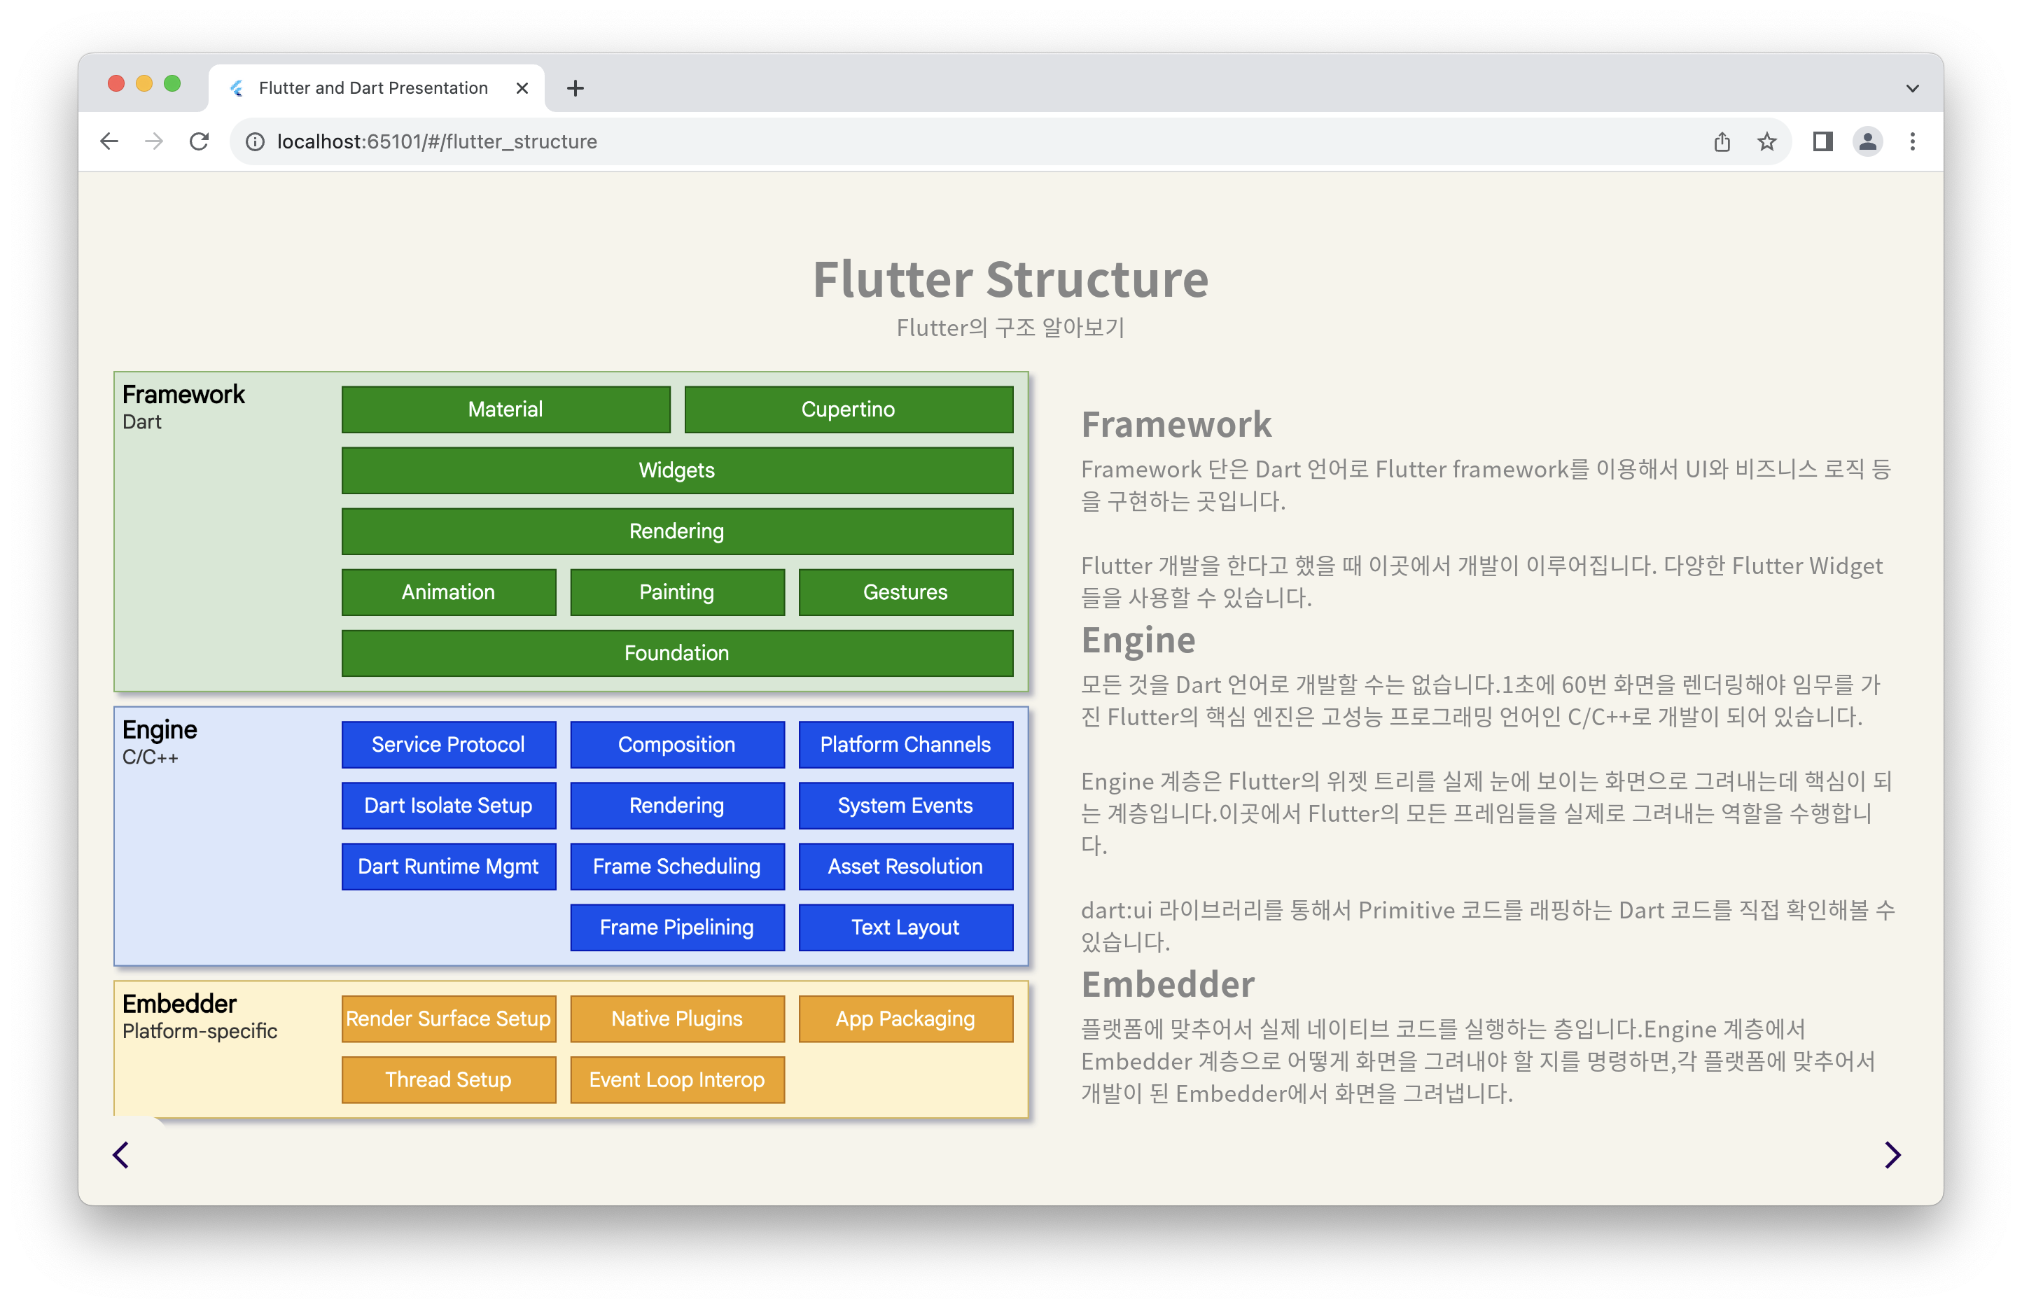
Task: Open the Chrome three-dot menu
Action: click(x=1912, y=142)
